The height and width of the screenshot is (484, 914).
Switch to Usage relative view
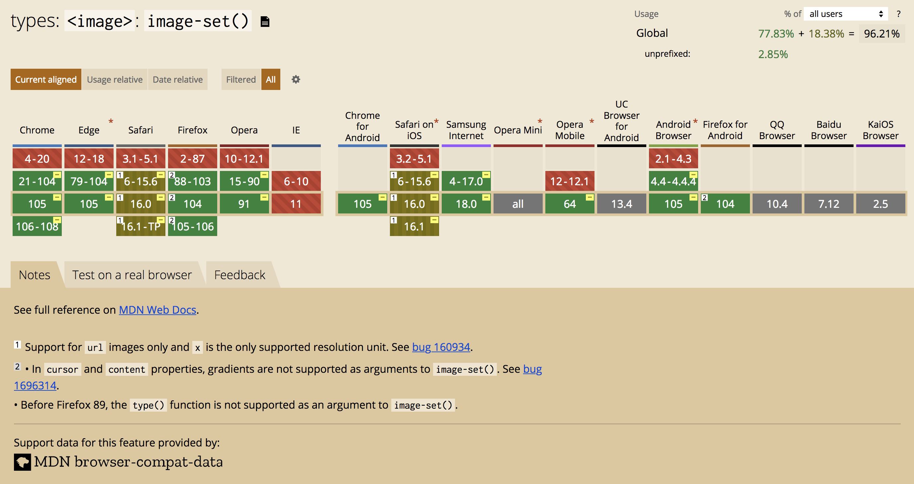pyautogui.click(x=115, y=79)
